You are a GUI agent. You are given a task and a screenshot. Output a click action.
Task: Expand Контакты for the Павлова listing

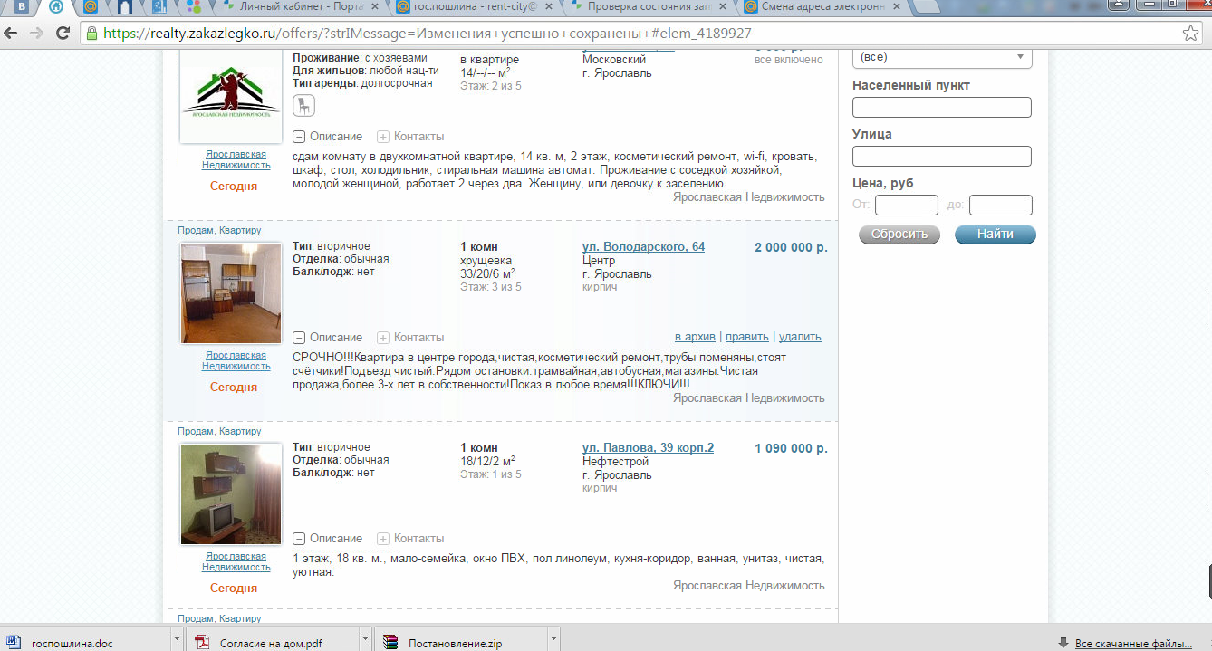click(383, 539)
